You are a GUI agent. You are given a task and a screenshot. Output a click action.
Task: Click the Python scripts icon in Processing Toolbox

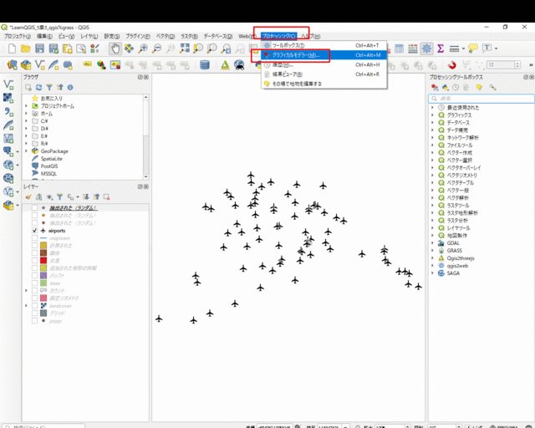click(446, 88)
